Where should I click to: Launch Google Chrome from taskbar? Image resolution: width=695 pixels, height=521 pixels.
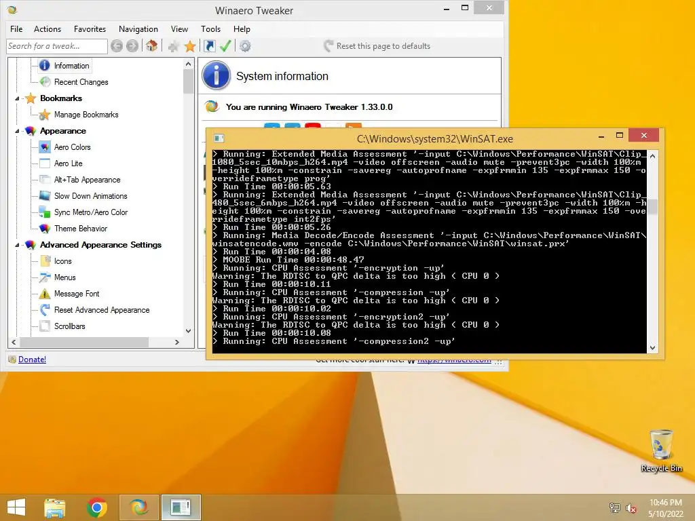[x=96, y=507]
